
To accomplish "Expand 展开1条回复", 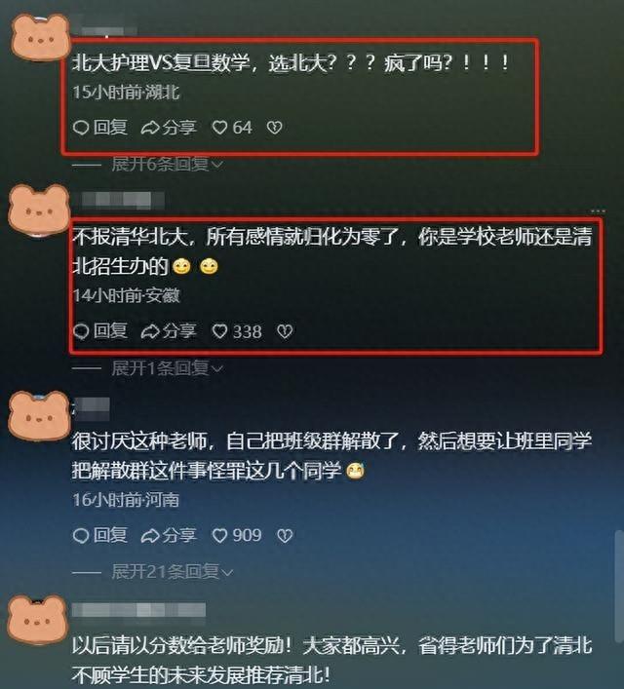I will (x=167, y=368).
